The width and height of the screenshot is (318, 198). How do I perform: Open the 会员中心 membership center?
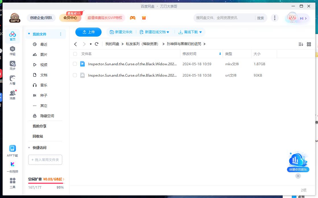(x=70, y=18)
